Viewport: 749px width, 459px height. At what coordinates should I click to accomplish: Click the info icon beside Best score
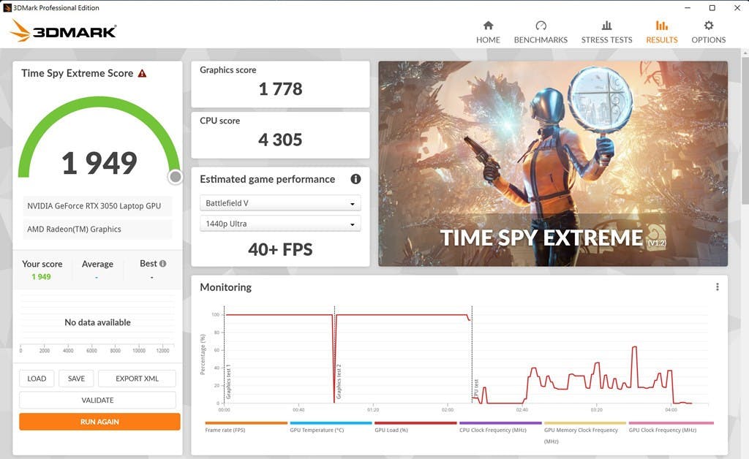[162, 264]
